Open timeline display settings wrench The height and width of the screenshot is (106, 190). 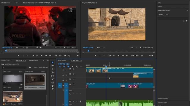77,67
